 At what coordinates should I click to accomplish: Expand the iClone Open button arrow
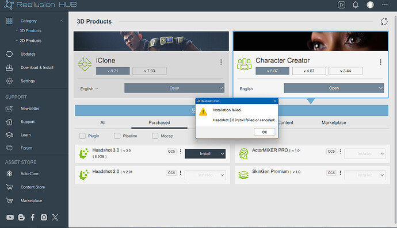click(x=221, y=88)
